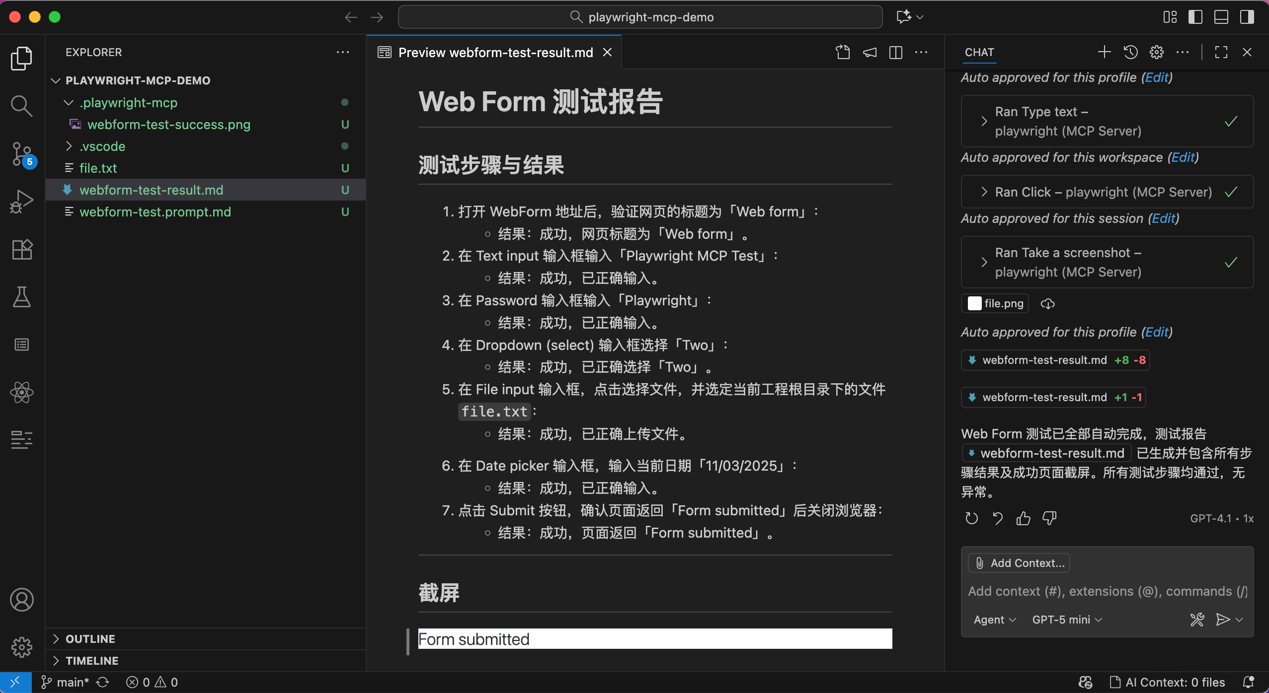The width and height of the screenshot is (1269, 693).
Task: Open the Run and Debug view
Action: [21, 201]
